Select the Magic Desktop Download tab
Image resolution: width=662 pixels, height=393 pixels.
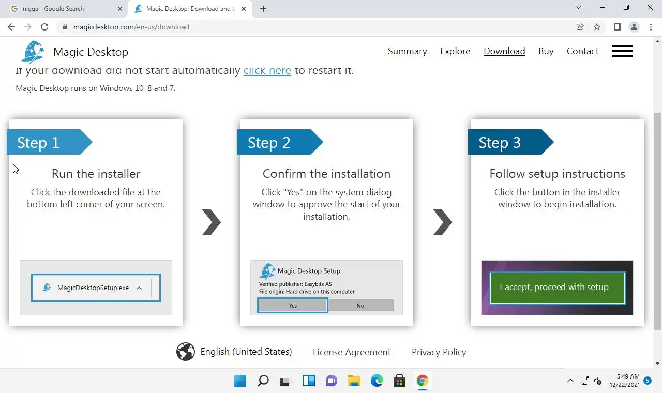point(190,9)
